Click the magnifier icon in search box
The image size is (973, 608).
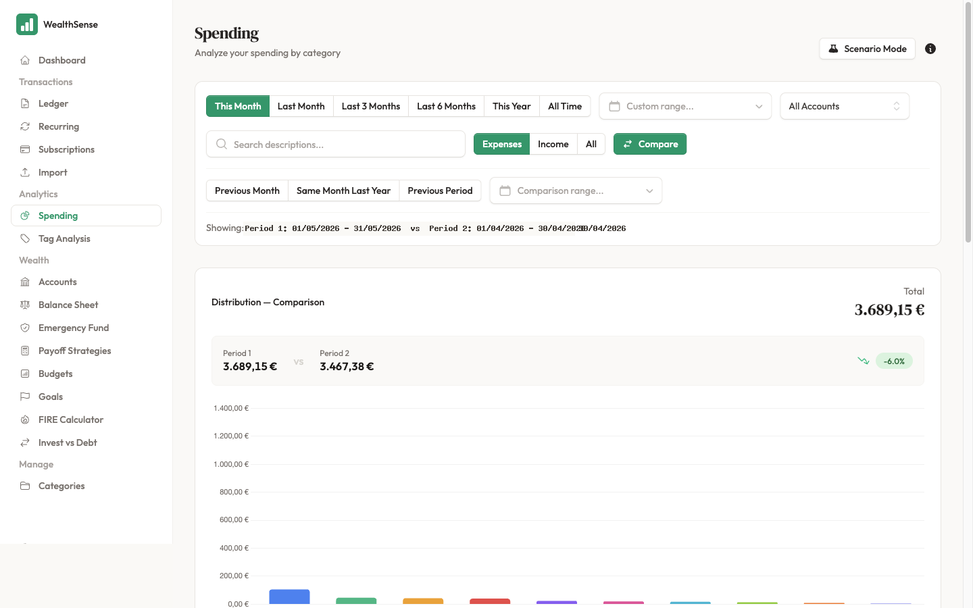click(221, 144)
